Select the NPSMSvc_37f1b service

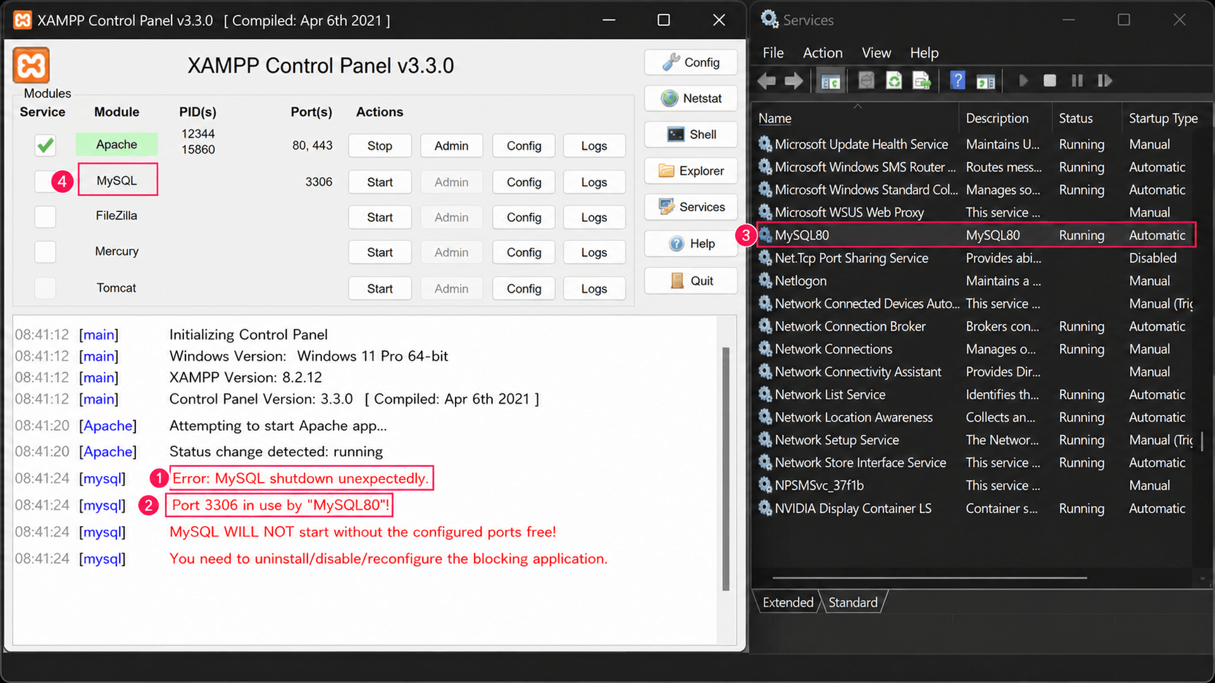pos(975,486)
